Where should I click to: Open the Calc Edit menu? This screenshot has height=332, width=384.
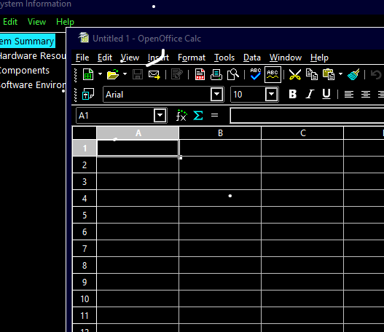pos(105,58)
